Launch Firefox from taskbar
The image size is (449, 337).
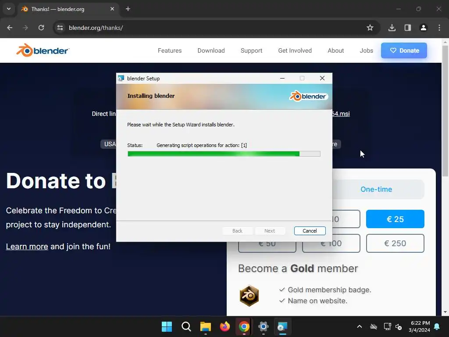[x=225, y=326]
